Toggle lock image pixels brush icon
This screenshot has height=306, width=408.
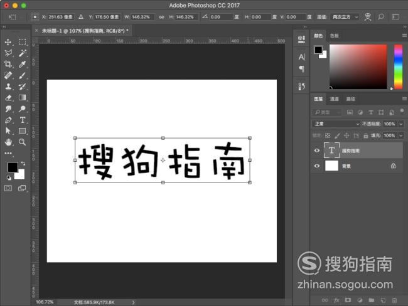337,135
